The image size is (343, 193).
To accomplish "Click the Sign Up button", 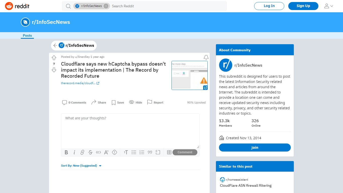I will [303, 6].
